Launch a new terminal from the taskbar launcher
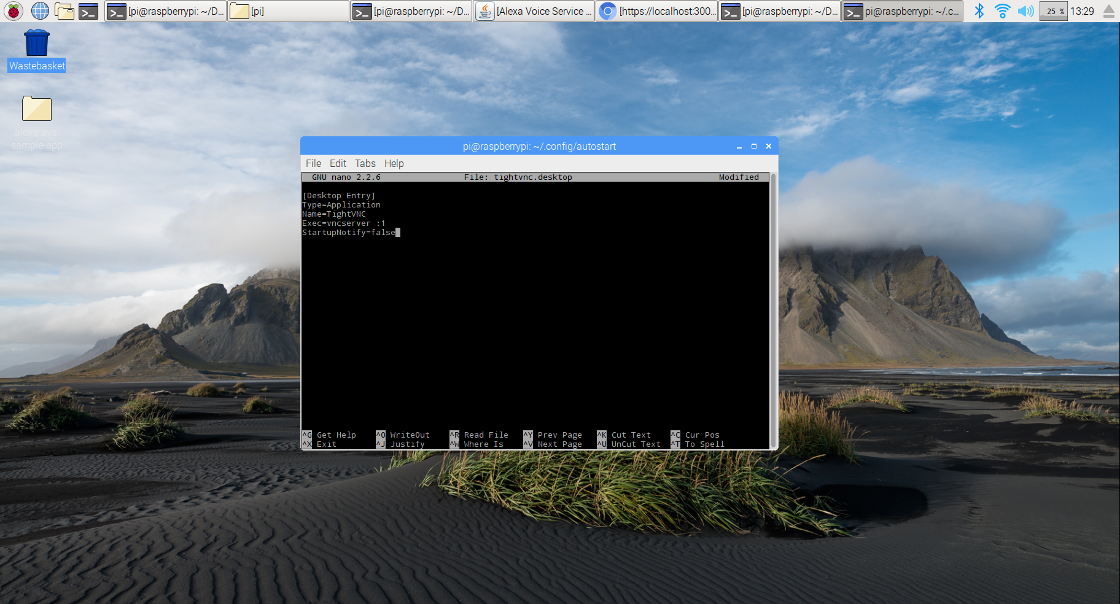 (x=88, y=10)
